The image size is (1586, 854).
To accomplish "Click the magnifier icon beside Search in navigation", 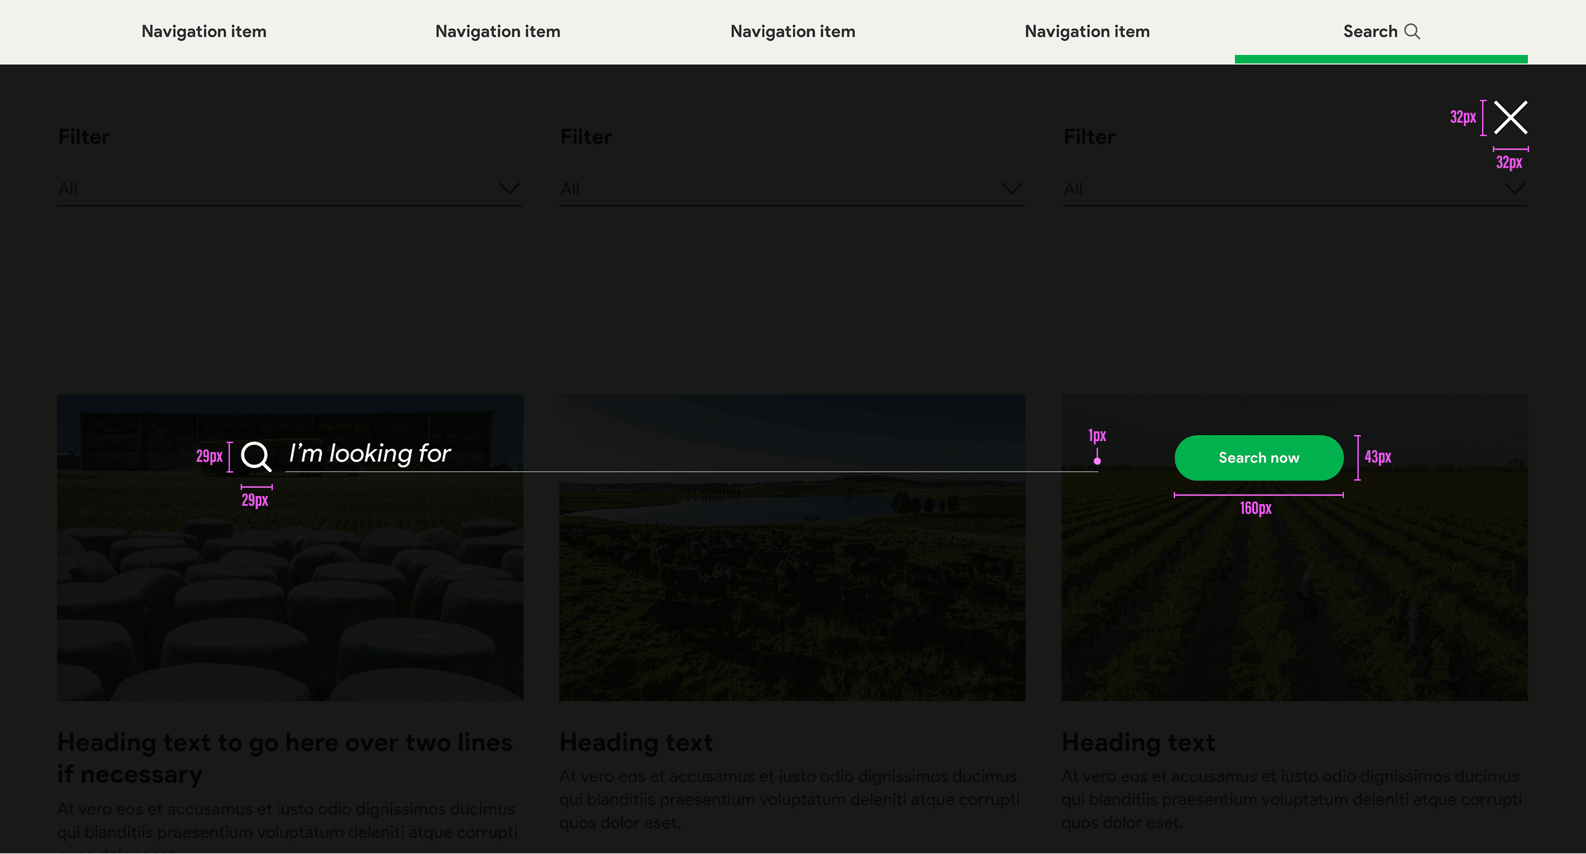I will [1412, 32].
